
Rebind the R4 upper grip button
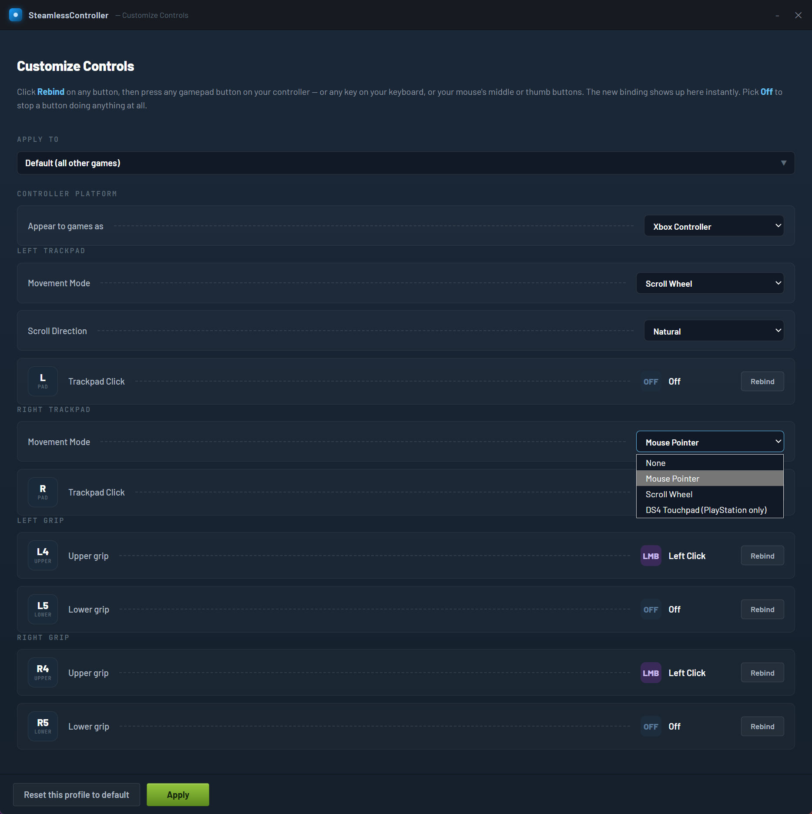click(762, 673)
